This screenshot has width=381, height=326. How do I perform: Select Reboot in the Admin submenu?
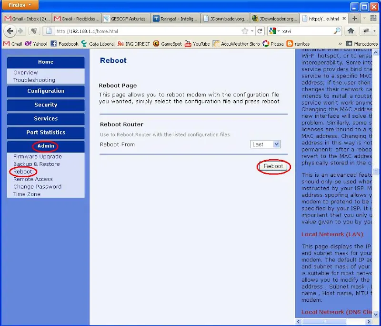click(22, 172)
